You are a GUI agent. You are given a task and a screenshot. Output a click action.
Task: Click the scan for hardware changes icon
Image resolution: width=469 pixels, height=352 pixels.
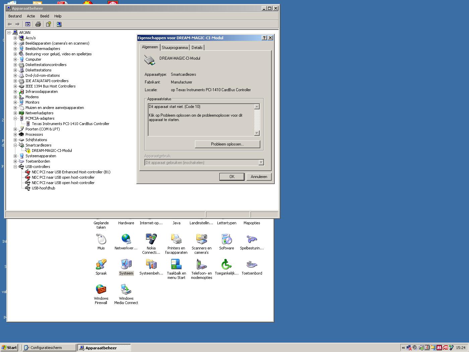coord(59,24)
